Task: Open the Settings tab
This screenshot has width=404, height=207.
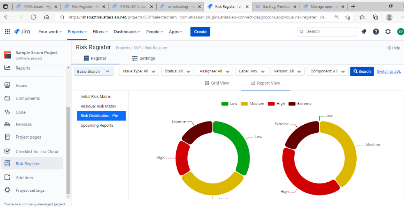Action: click(143, 58)
